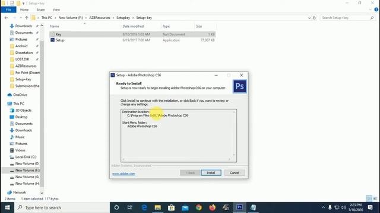Viewport: 380px width, 213px height.
Task: Click the greyed Back button in setup
Action: [190, 173]
